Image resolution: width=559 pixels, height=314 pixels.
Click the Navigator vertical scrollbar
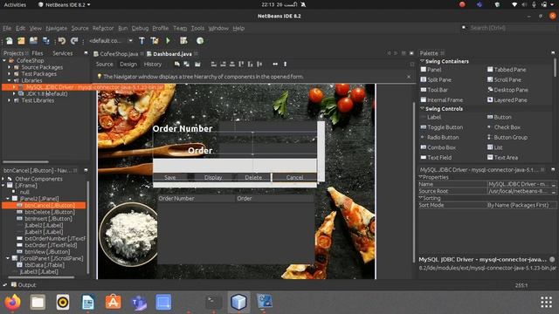tap(87, 228)
